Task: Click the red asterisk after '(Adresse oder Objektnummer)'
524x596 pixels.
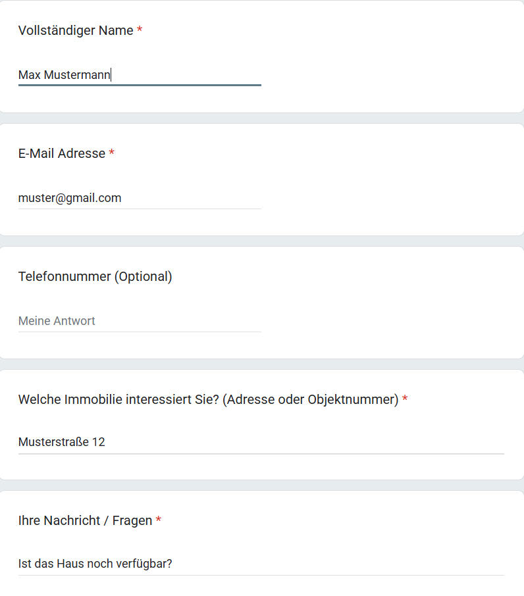Action: click(405, 400)
